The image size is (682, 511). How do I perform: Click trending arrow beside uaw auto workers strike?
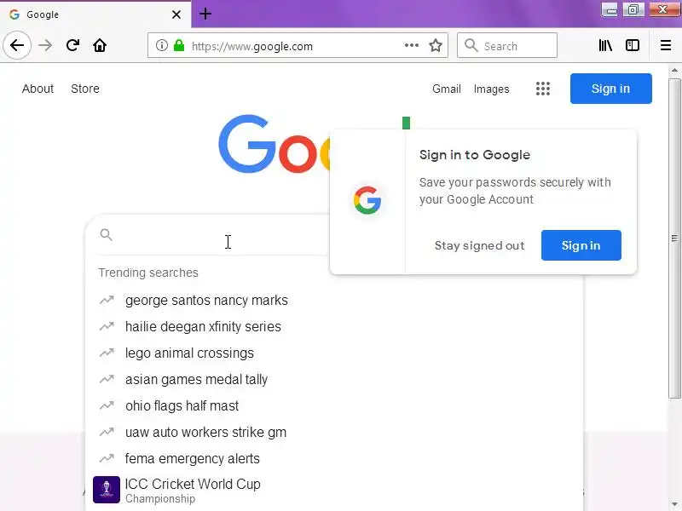pyautogui.click(x=107, y=432)
